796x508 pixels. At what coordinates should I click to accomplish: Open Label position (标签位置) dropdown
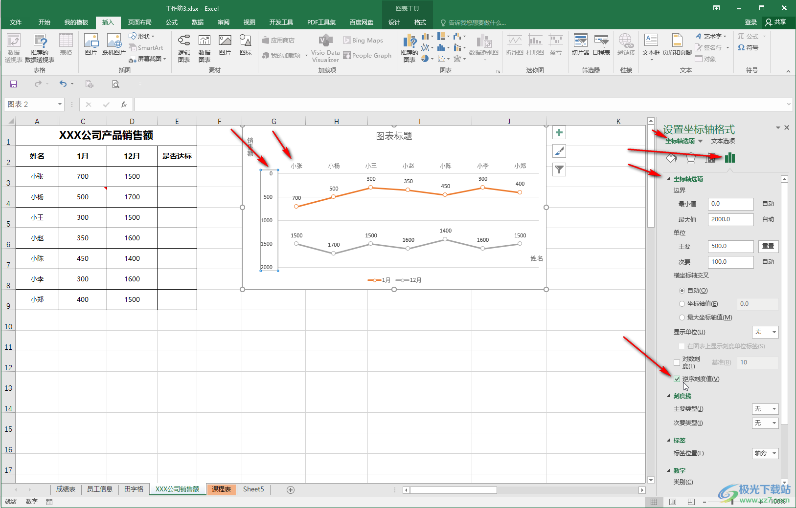[765, 453]
